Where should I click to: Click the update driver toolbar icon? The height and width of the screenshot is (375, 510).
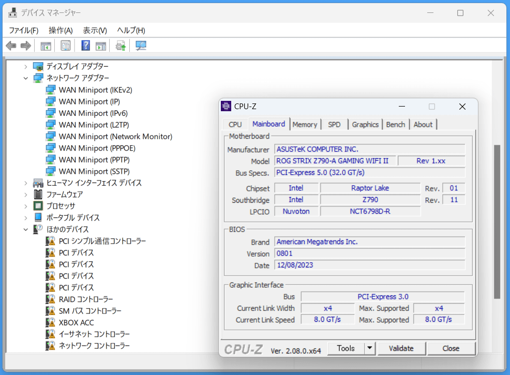121,46
